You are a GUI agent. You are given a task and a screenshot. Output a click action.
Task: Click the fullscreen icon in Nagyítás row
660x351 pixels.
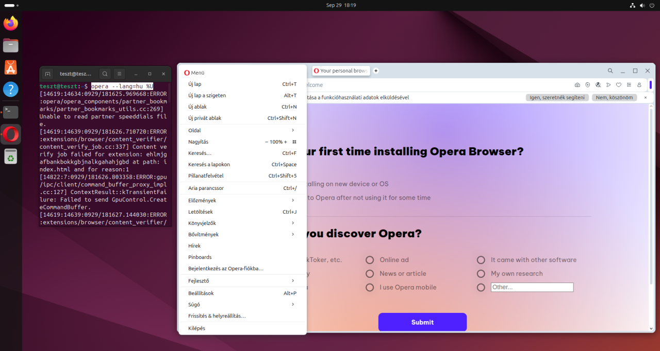tap(294, 142)
